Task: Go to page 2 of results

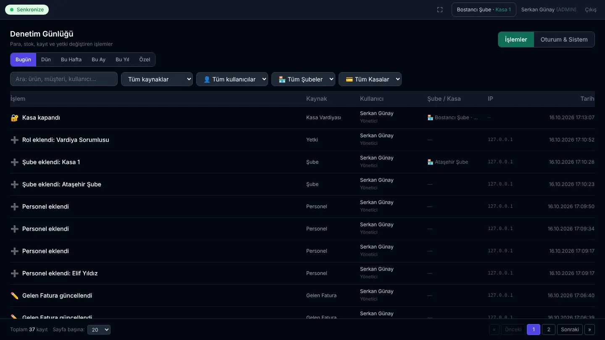Action: 549,330
